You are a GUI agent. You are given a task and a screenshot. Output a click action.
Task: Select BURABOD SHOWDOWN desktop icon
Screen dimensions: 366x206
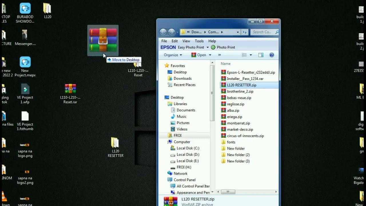click(25, 13)
